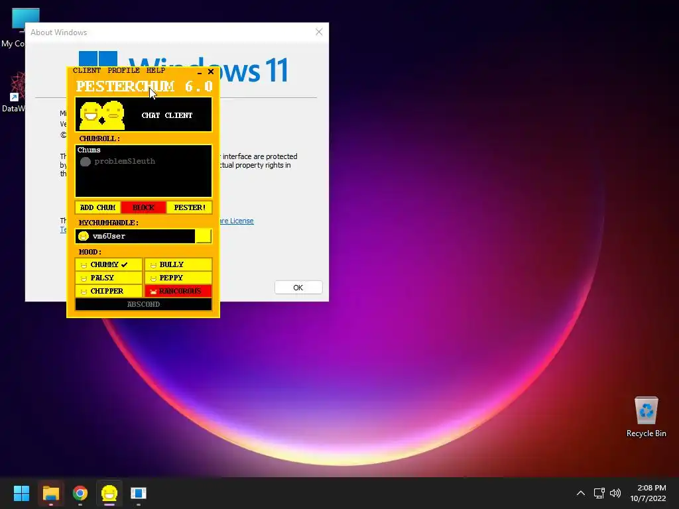Open the HELP menu in Pesterchum

[155, 70]
